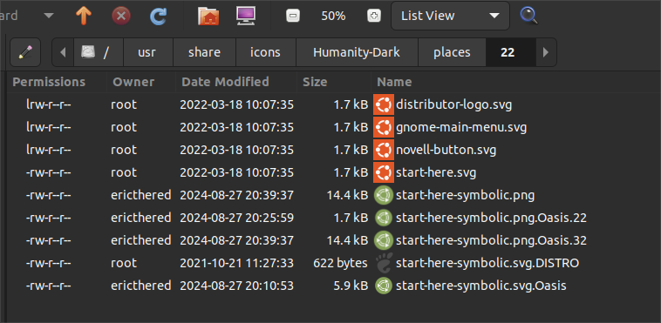Expand the history dropdown arrow beside Forward
The width and height of the screenshot is (661, 323).
49,16
